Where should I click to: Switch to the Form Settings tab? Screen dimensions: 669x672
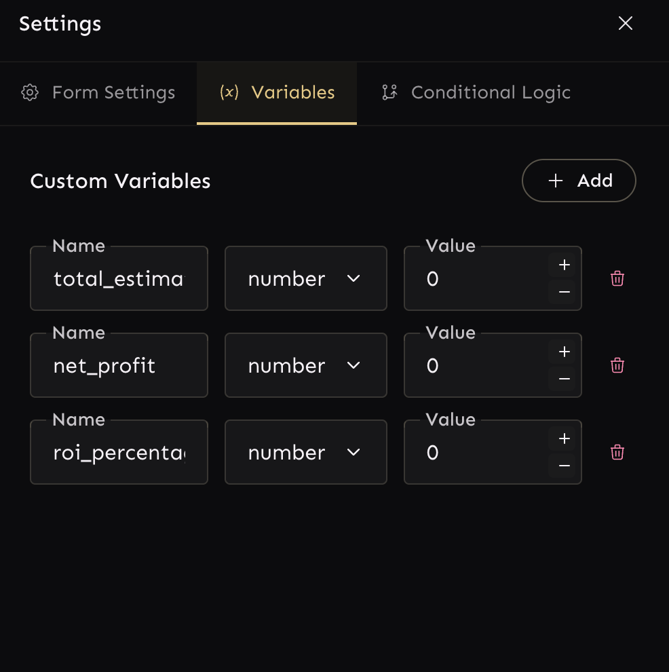(98, 93)
